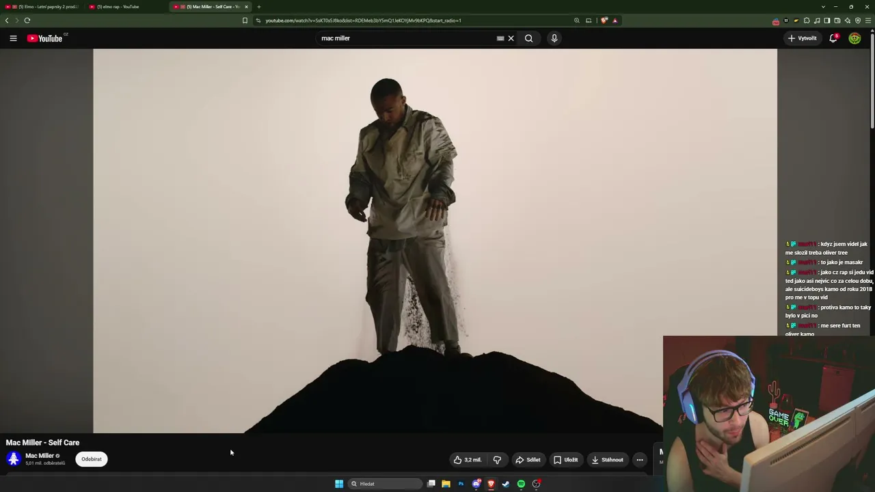The image size is (875, 492).
Task: Expand the tab search chevron
Action: click(824, 7)
